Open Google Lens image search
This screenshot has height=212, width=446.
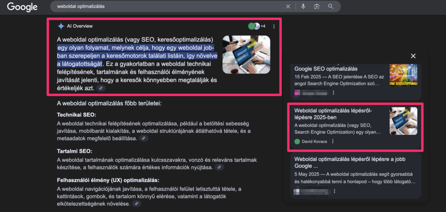(x=317, y=7)
